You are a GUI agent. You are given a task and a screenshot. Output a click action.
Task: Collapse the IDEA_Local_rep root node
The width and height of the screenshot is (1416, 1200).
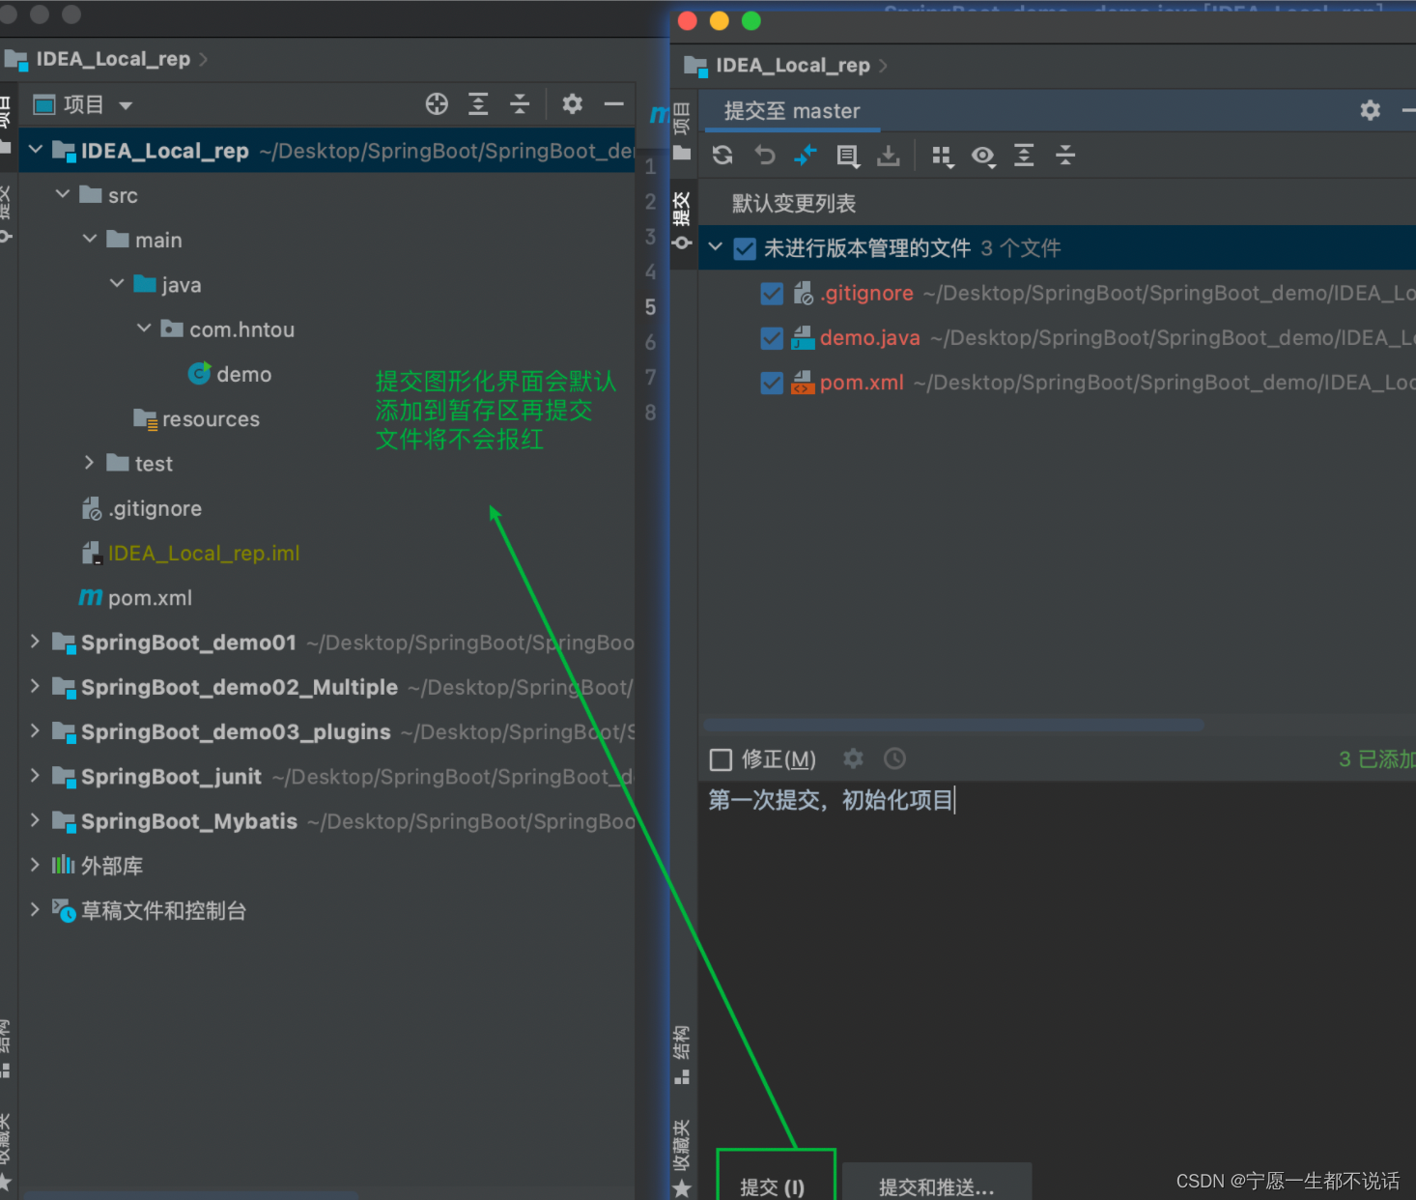click(36, 150)
